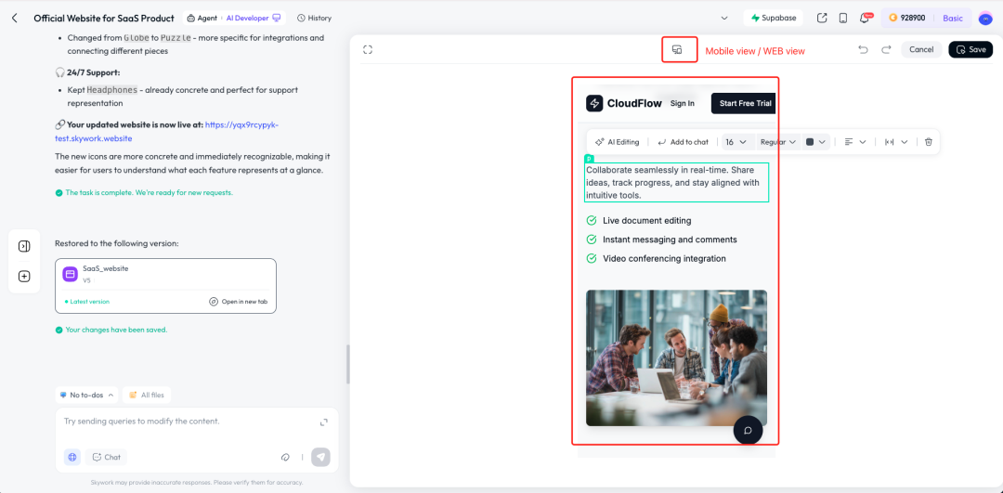Click the 'Latest version' label
This screenshot has width=1003, height=493.
[87, 302]
